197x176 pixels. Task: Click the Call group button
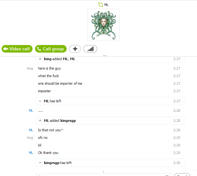pos(51,49)
